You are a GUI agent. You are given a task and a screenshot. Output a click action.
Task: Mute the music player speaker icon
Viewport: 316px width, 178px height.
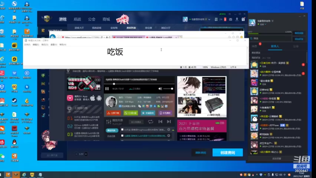160,89
